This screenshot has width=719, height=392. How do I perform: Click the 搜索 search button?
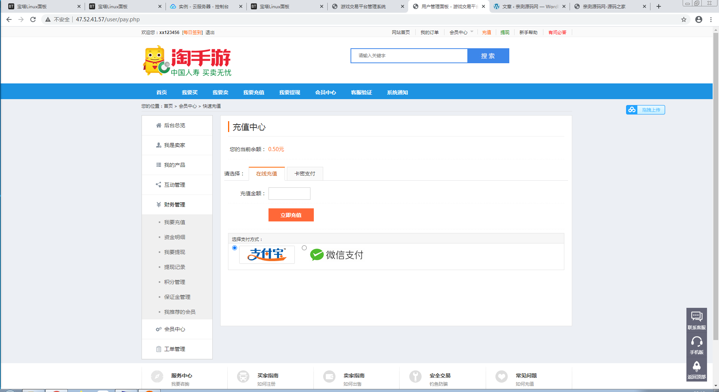(x=488, y=56)
